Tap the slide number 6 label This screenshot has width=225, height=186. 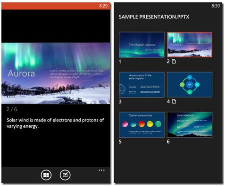168,142
